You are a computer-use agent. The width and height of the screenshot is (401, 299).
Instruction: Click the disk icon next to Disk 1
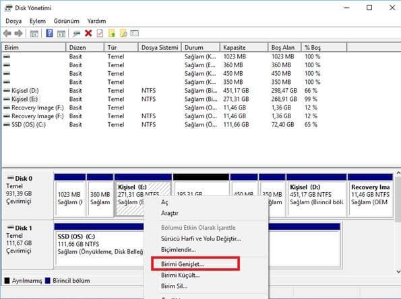11,227
